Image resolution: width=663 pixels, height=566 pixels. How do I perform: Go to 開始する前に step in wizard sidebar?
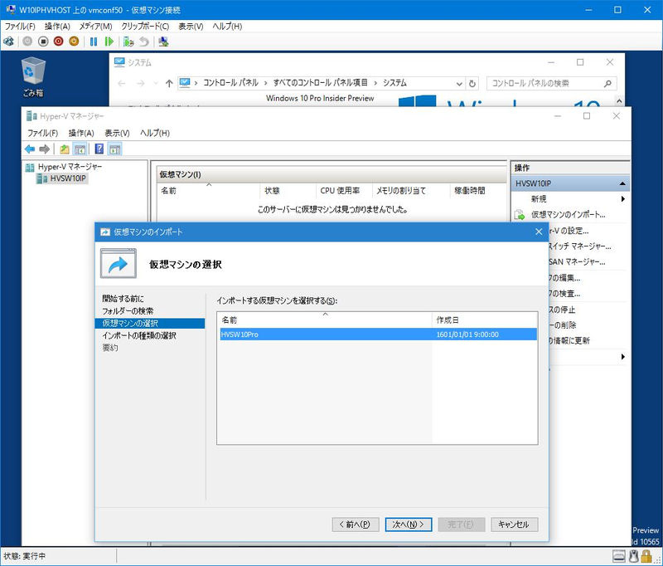coord(123,299)
